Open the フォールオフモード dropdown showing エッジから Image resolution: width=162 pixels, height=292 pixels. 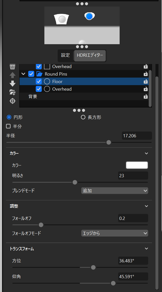pos(115,233)
